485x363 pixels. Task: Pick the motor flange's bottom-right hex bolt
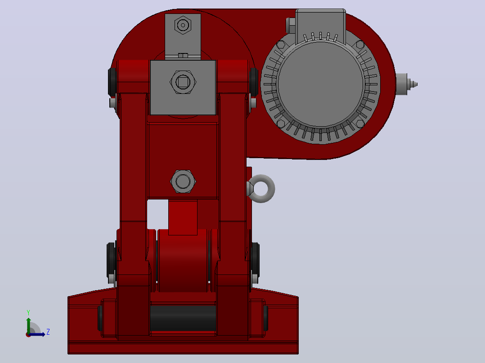[360, 124]
